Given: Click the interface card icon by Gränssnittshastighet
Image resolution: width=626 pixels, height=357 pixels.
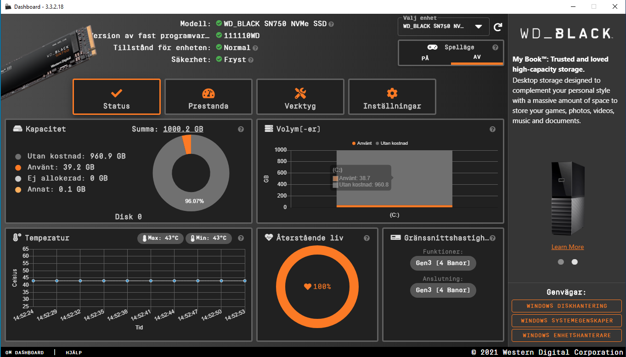Looking at the screenshot, I should point(395,238).
